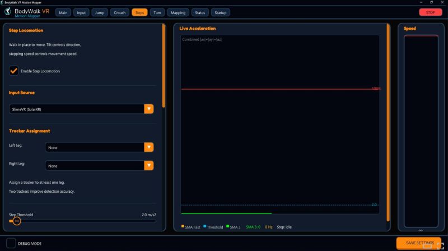The height and width of the screenshot is (251, 448).
Task: Open the Mapping tab
Action: pyautogui.click(x=178, y=12)
